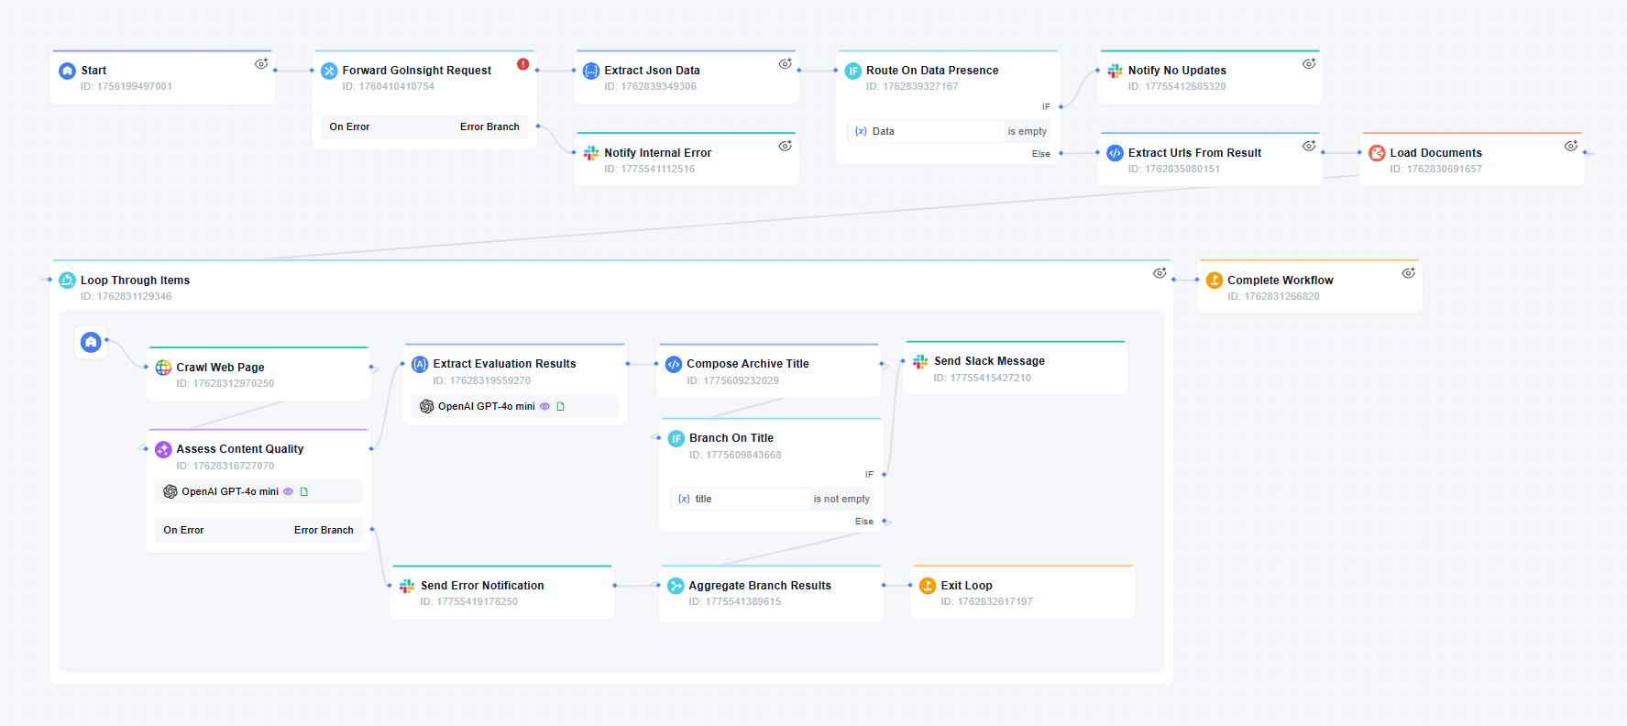
Task: Click the Assess Content Quality purple icon
Action: pyautogui.click(x=163, y=449)
